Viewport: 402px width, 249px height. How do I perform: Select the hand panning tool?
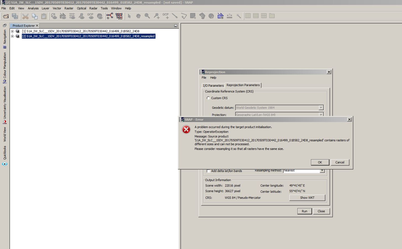(x=138, y=16)
